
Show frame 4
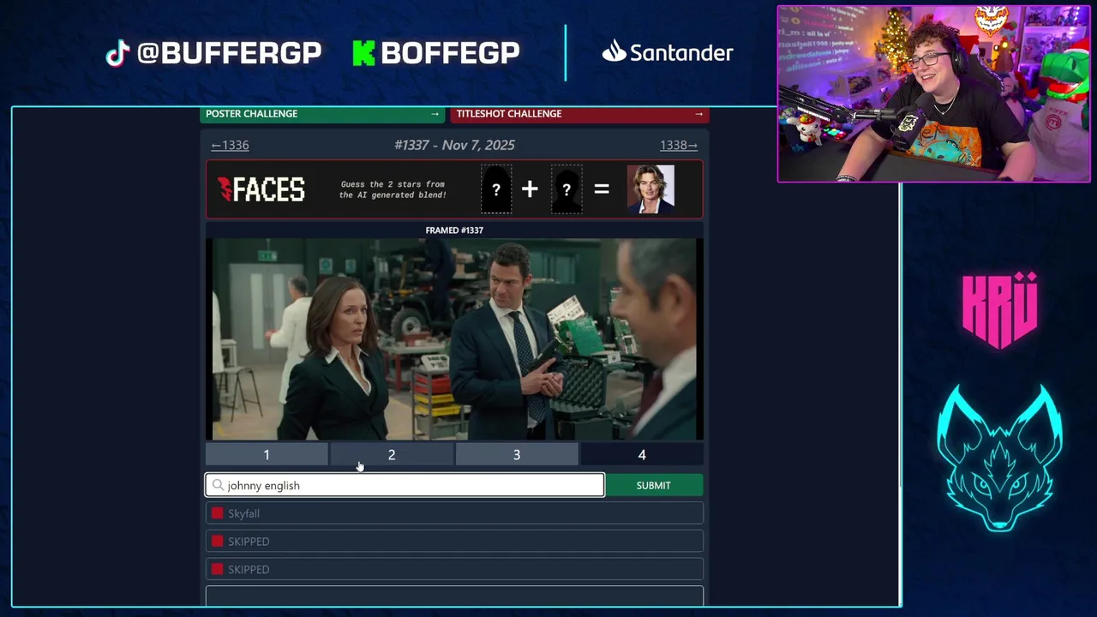(x=642, y=455)
